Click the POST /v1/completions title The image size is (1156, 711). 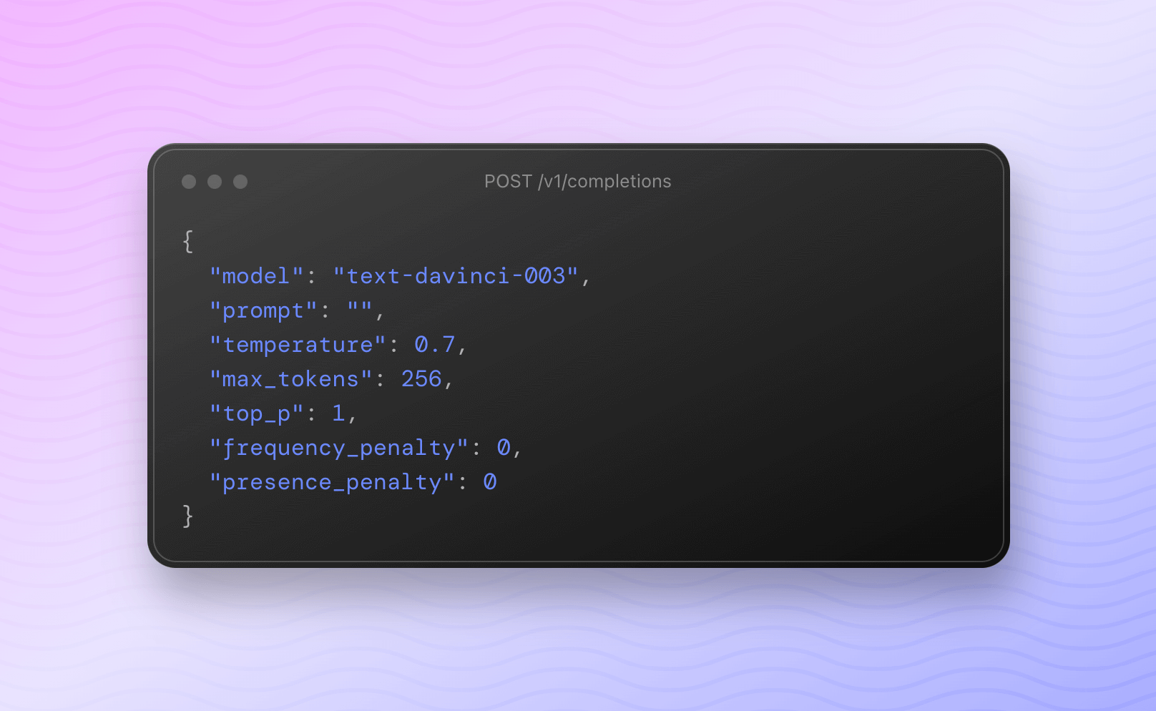(x=578, y=182)
